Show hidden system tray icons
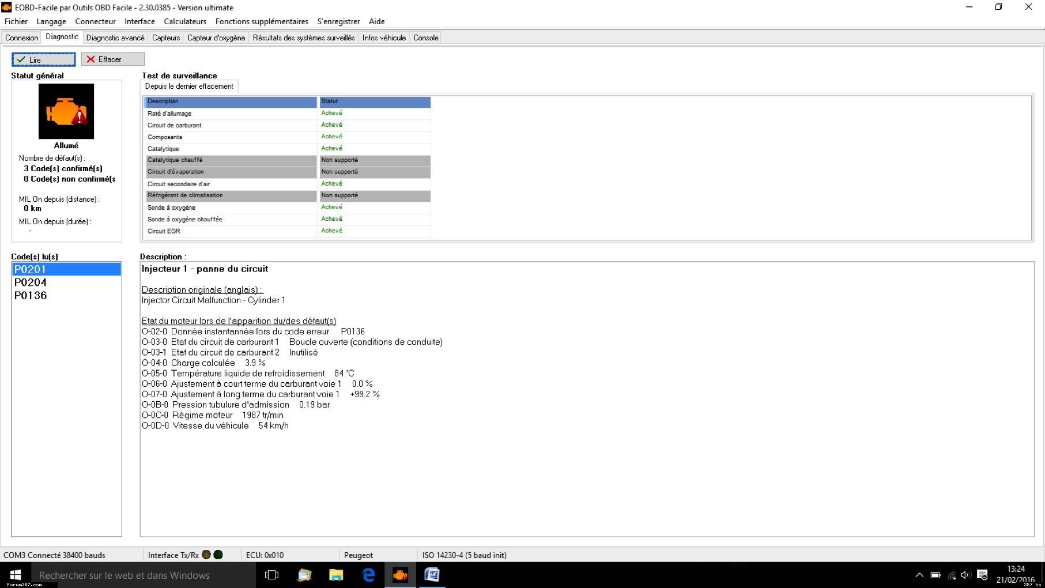Image resolution: width=1045 pixels, height=588 pixels. pyautogui.click(x=919, y=575)
